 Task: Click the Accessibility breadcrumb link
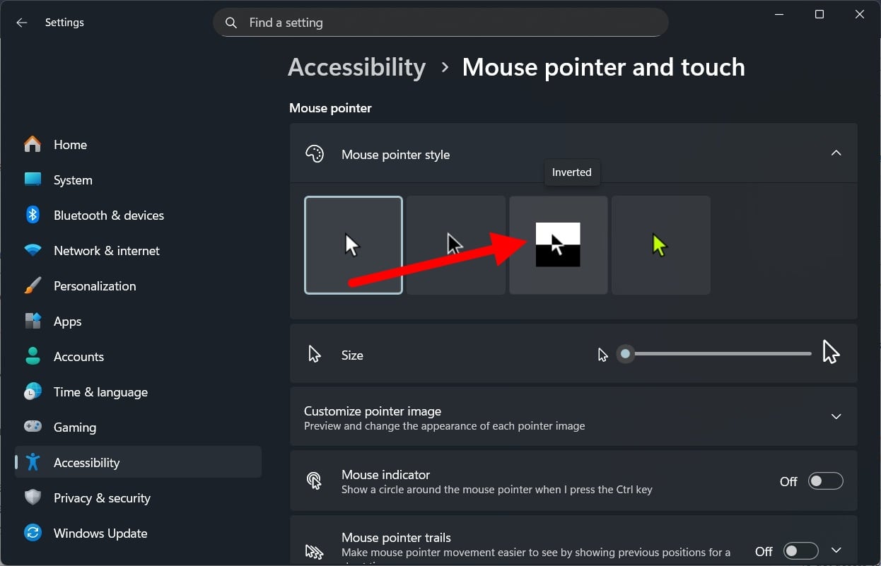(356, 66)
